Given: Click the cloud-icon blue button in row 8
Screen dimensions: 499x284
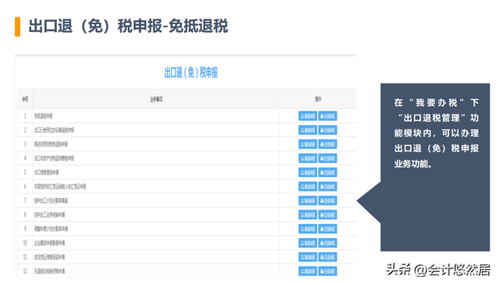Looking at the screenshot, I should (327, 215).
